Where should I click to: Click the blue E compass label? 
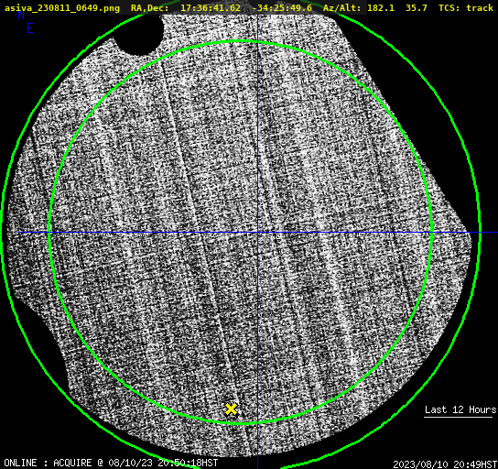point(30,28)
